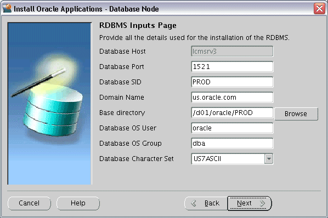Expand the Database Character Set dropdown arrow
328x218 pixels.
(269, 159)
